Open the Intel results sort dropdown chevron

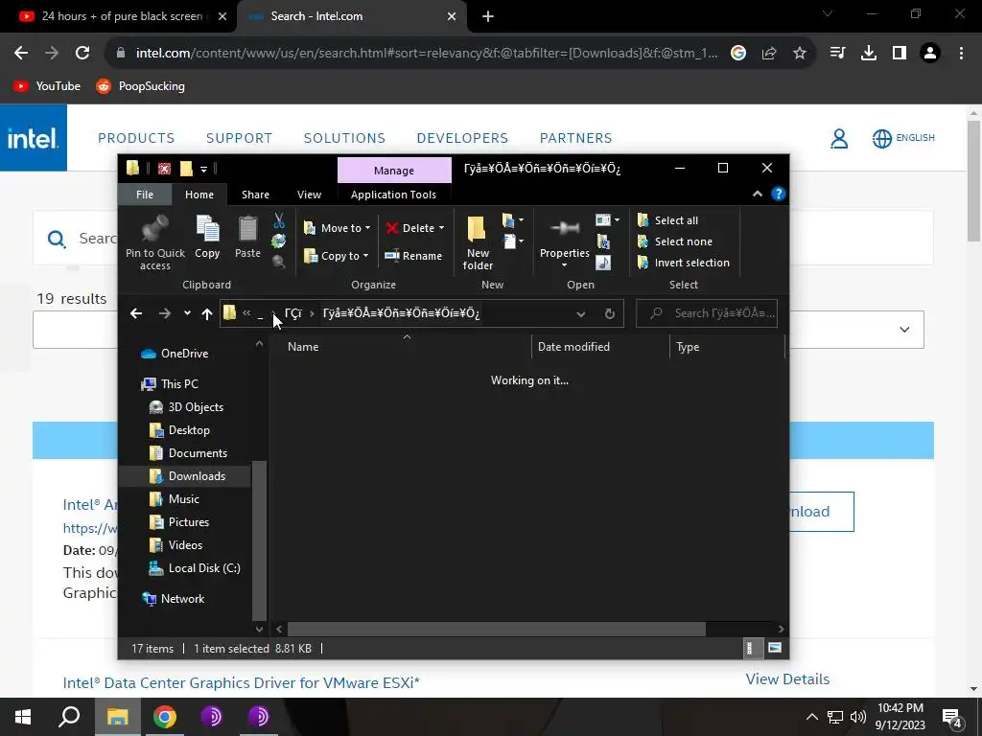(x=903, y=330)
